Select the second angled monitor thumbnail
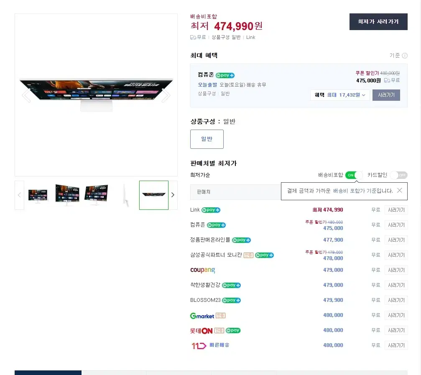 67,195
